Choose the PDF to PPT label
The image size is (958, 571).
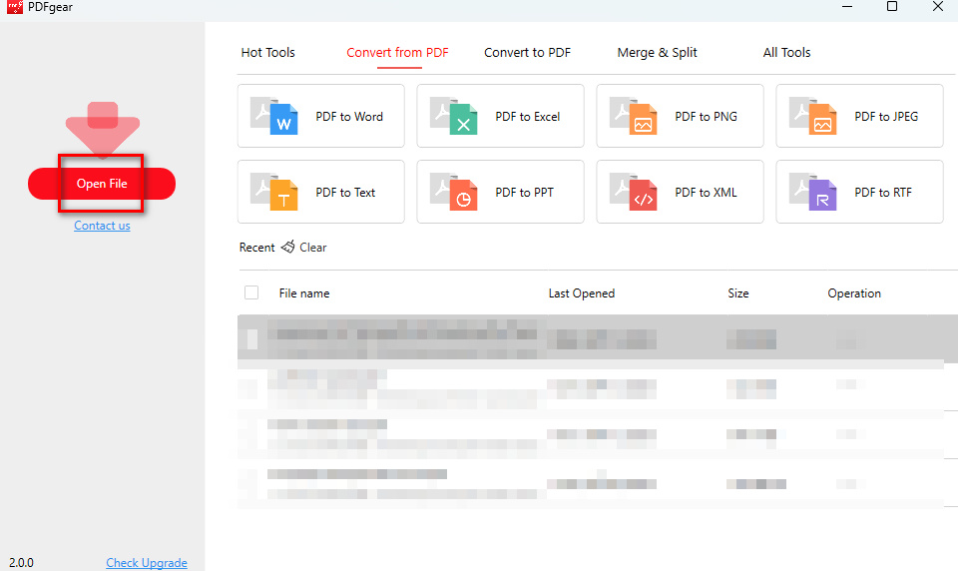click(x=524, y=192)
